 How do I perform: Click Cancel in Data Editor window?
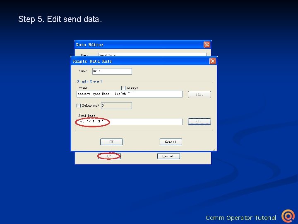pos(168,156)
